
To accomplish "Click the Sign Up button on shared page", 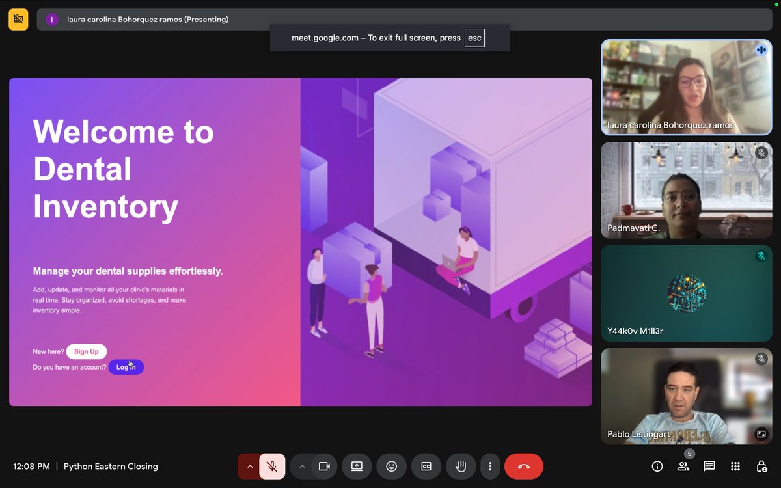I will pyautogui.click(x=86, y=351).
